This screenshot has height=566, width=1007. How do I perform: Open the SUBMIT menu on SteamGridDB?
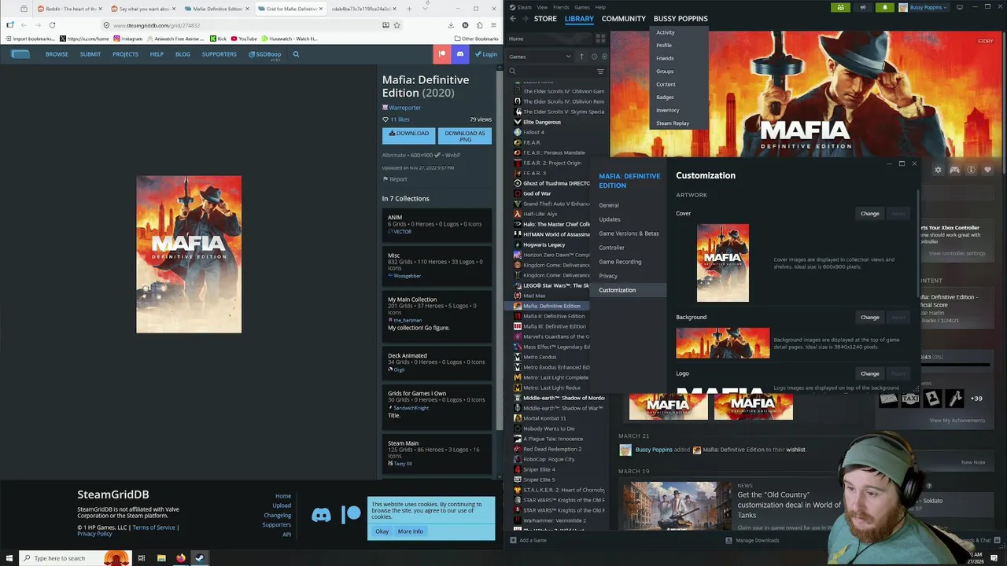[90, 54]
